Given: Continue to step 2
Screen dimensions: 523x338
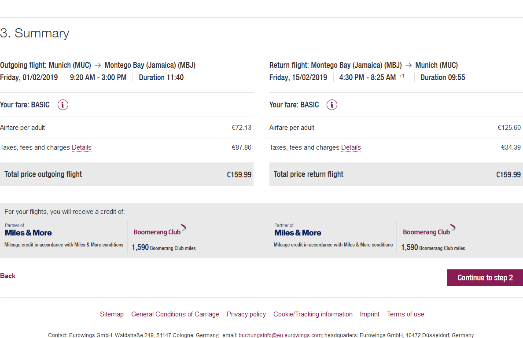Looking at the screenshot, I should [485, 278].
